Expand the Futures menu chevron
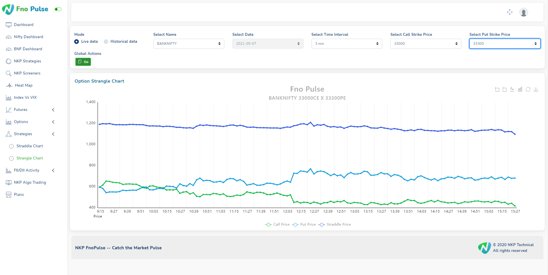This screenshot has height=275, width=548. [53, 110]
